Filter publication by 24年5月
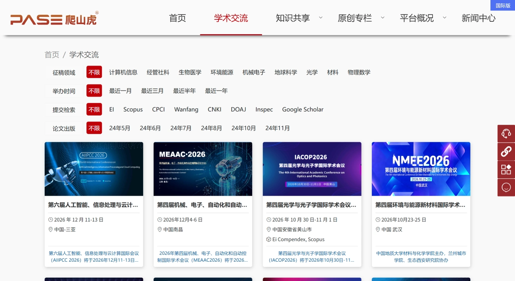The image size is (515, 281). tap(120, 128)
